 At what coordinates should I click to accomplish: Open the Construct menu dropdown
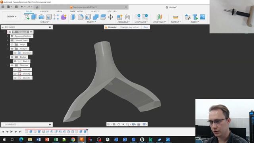pyautogui.click(x=160, y=22)
